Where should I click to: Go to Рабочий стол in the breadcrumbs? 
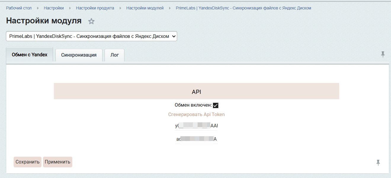[19, 8]
